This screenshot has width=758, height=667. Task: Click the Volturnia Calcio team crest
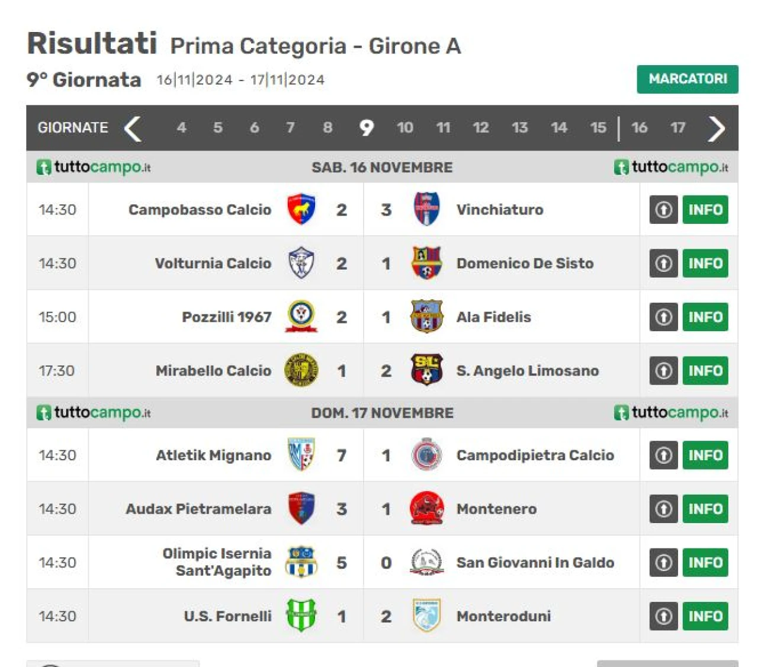[x=301, y=263]
